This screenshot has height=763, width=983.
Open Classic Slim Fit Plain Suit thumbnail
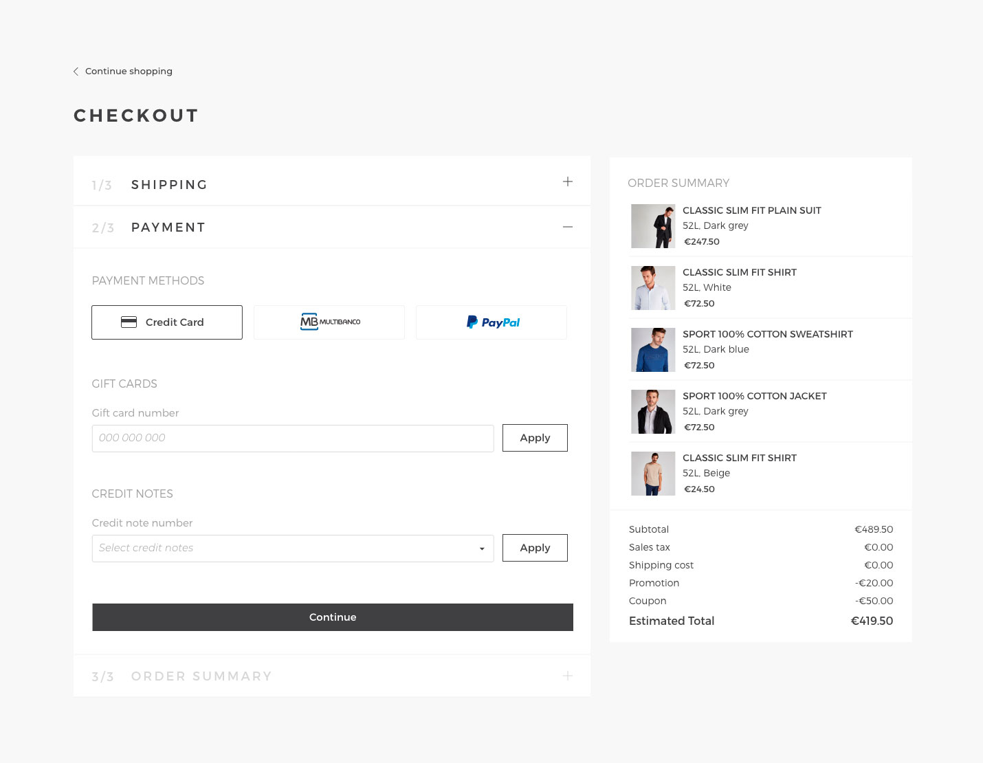tap(653, 226)
